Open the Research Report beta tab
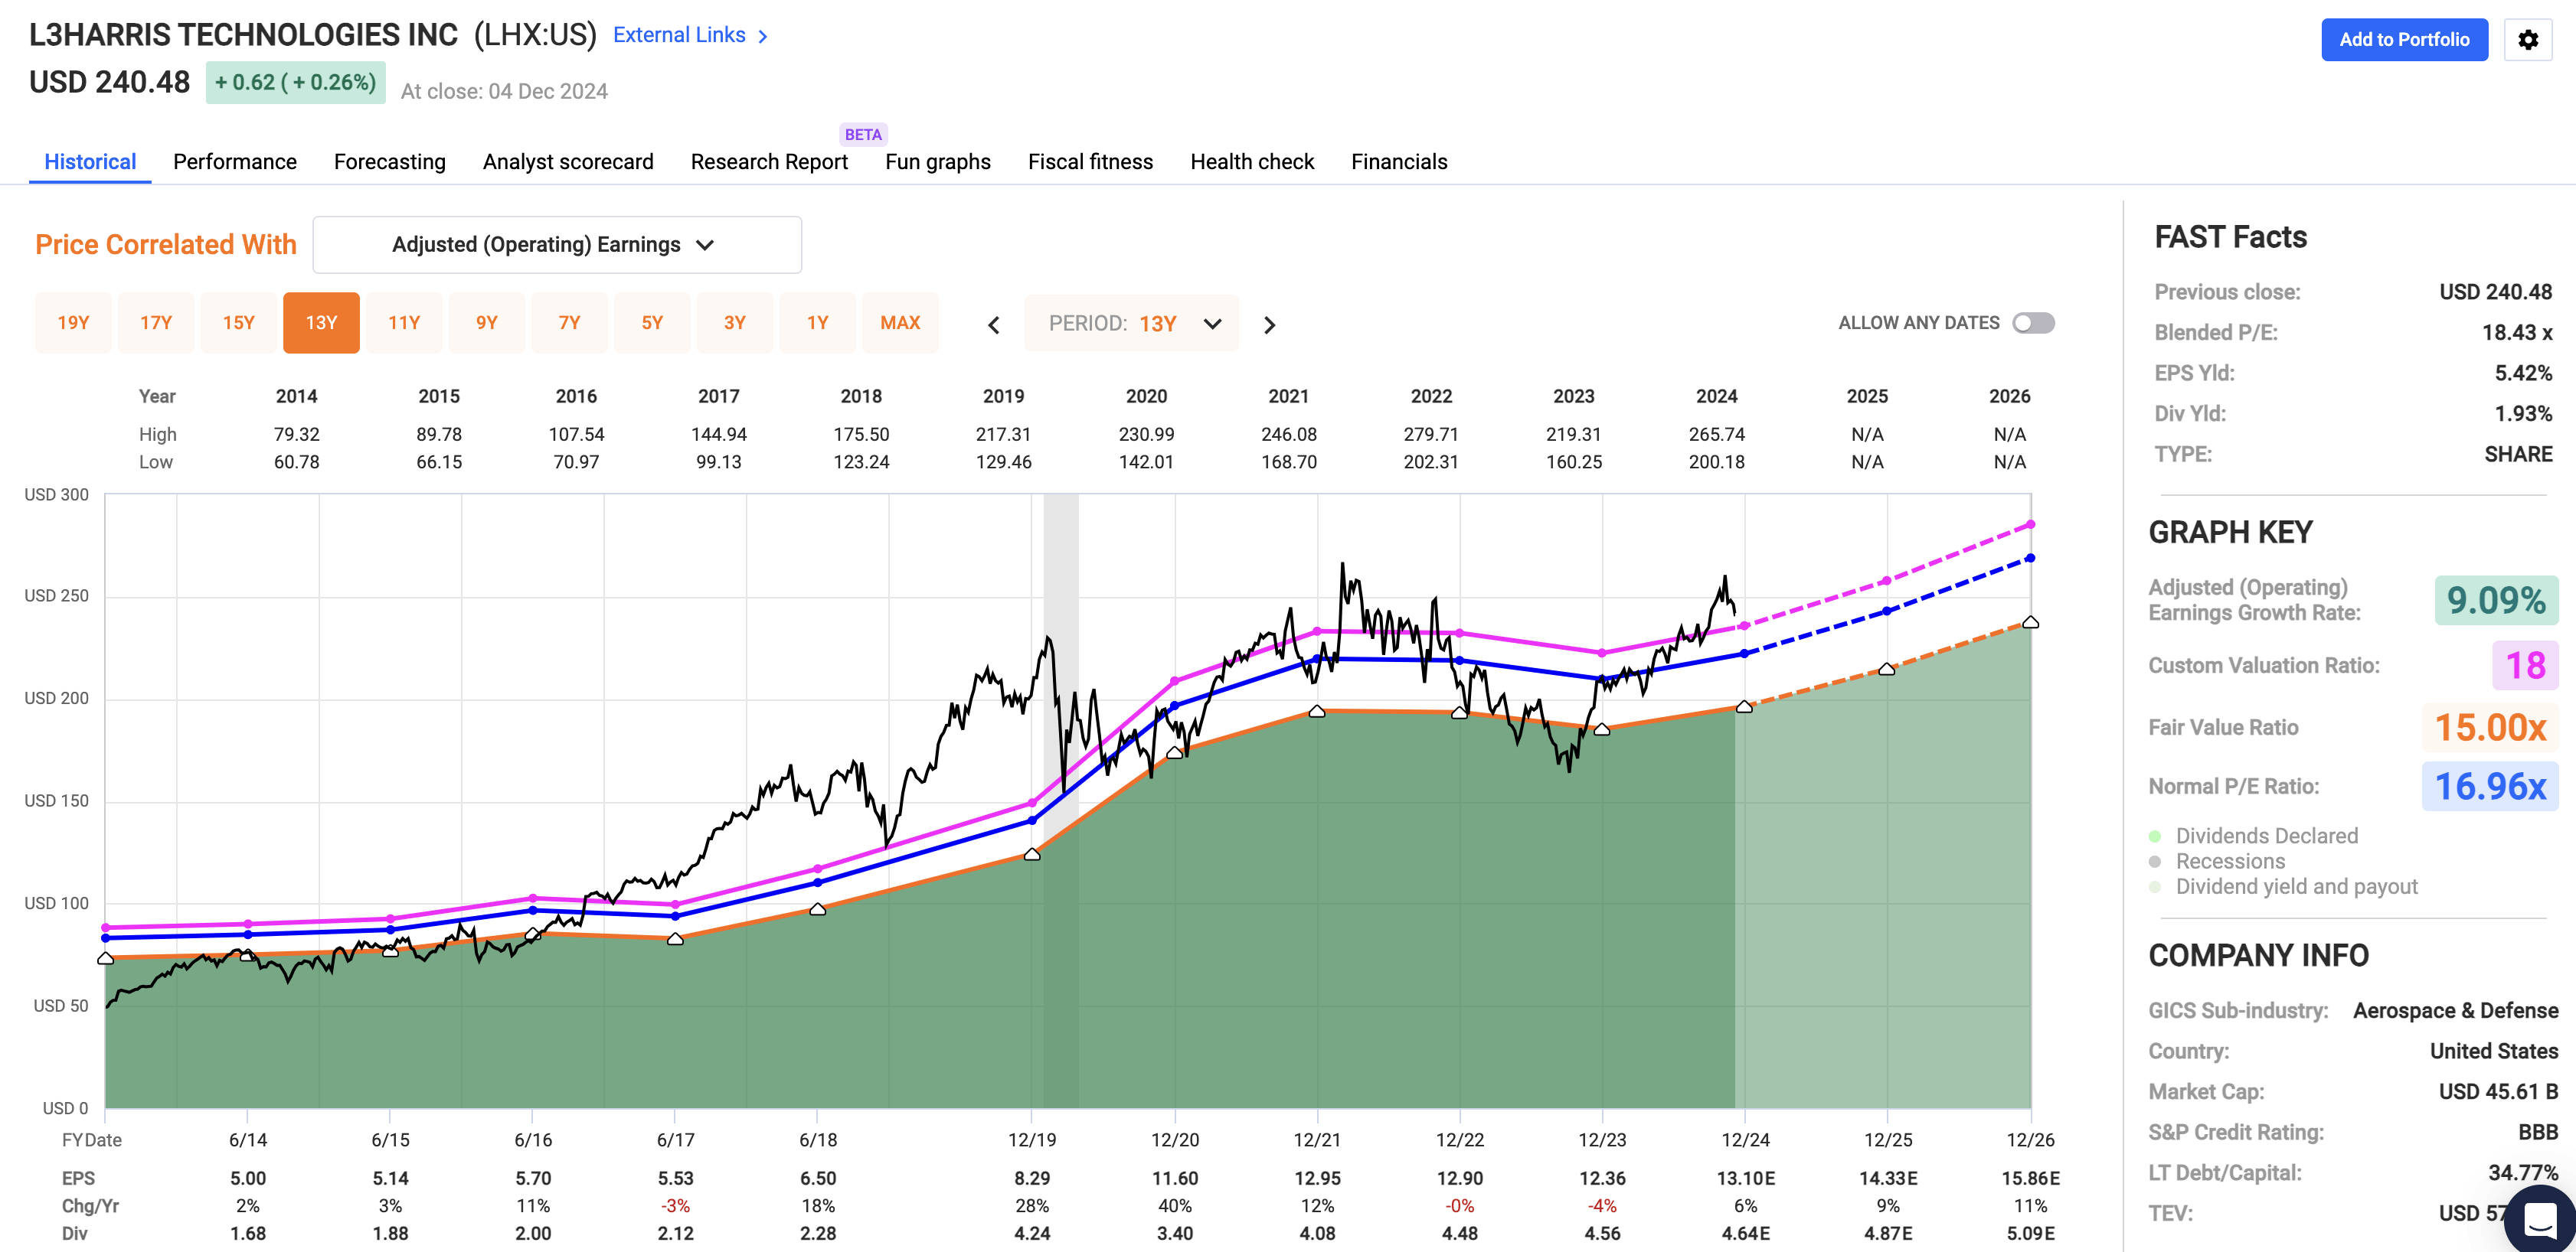 click(768, 161)
